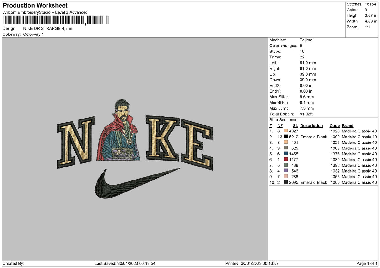Screen dimensions: 380x268
Task: Click thread code 1063
Action: pos(335,148)
